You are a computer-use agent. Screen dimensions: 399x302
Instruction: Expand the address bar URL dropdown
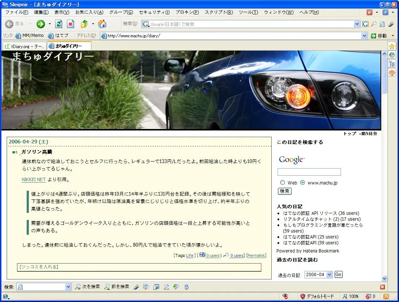point(364,36)
